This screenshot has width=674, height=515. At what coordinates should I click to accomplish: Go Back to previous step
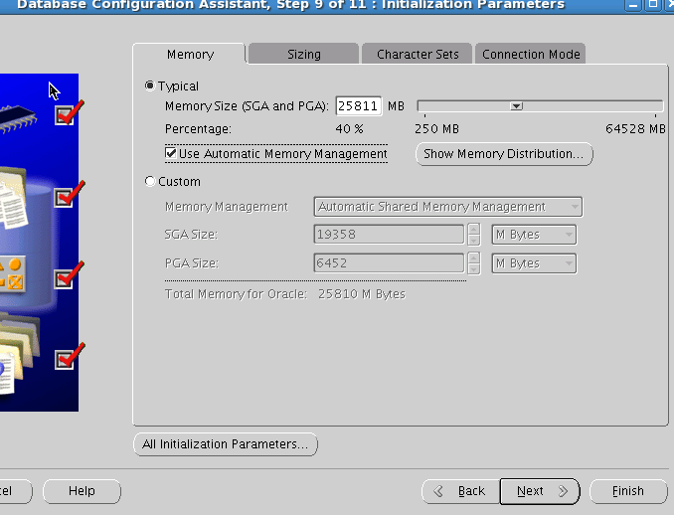coord(461,491)
